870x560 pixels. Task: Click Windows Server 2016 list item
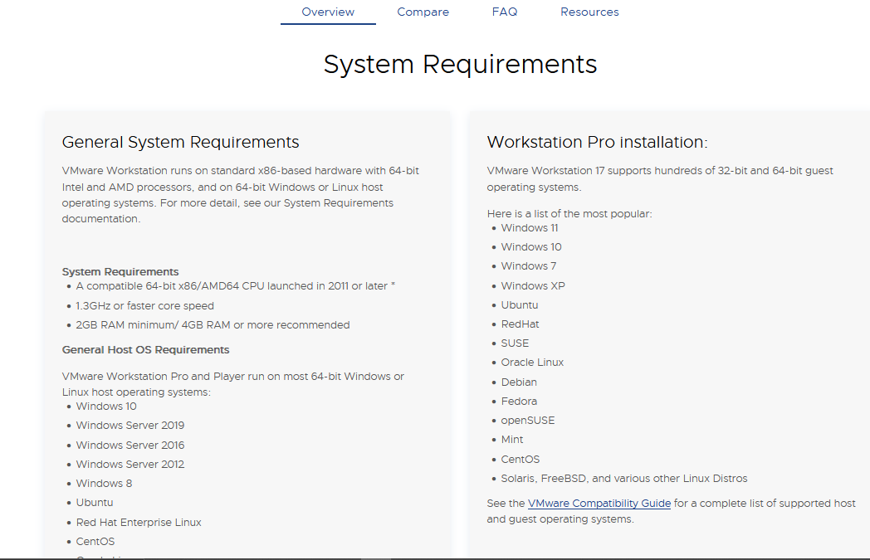(130, 446)
